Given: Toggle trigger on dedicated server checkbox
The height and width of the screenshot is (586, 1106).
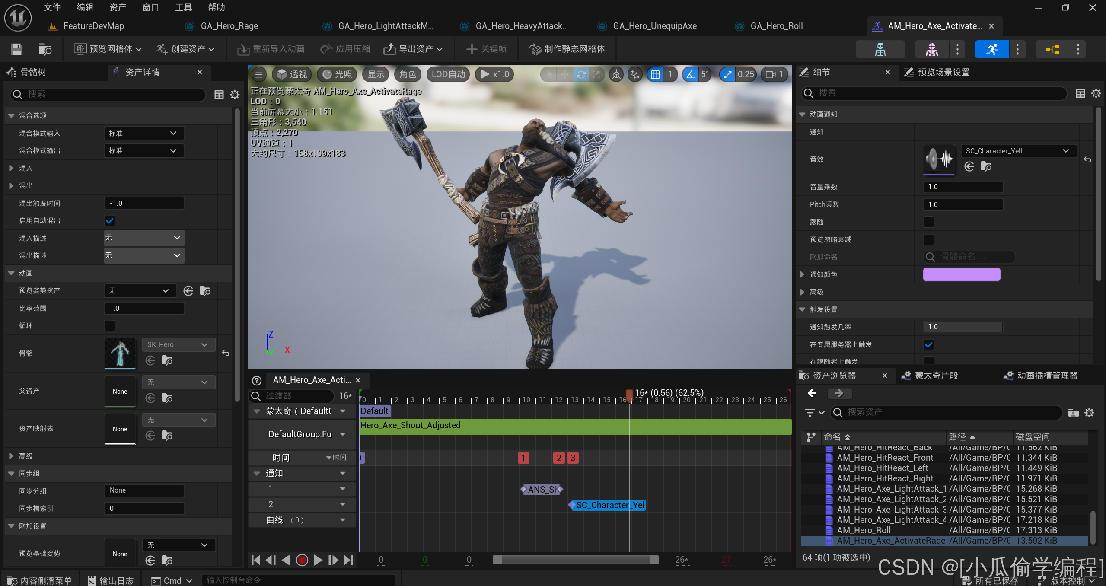Looking at the screenshot, I should pyautogui.click(x=928, y=345).
